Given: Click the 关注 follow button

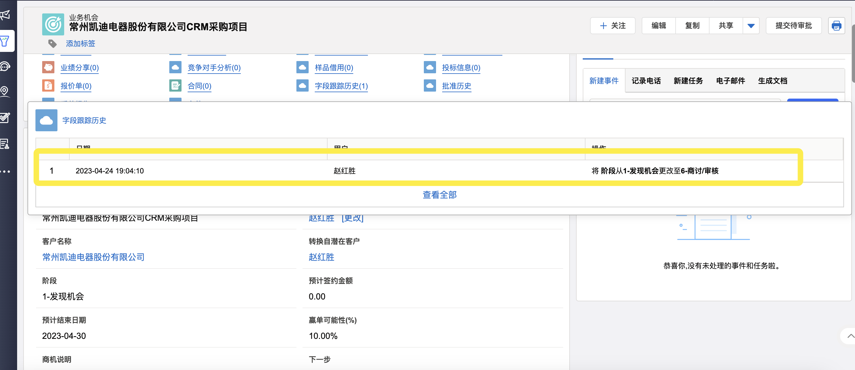Looking at the screenshot, I should point(612,26).
